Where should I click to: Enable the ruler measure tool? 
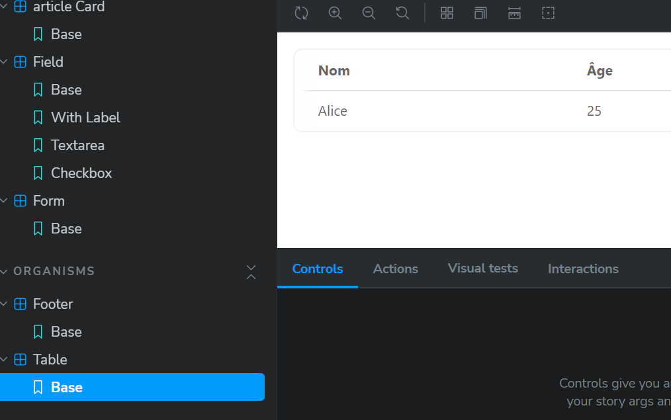[x=514, y=13]
